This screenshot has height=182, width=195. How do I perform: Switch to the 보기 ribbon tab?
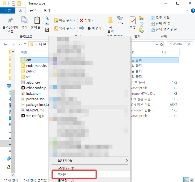coord(47,11)
